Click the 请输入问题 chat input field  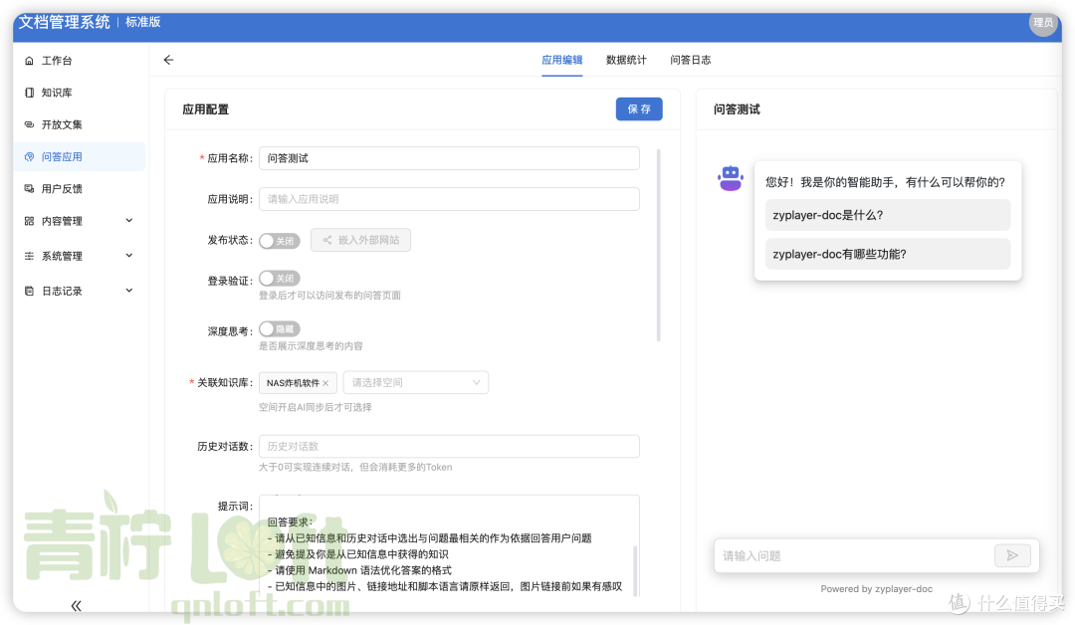click(856, 555)
